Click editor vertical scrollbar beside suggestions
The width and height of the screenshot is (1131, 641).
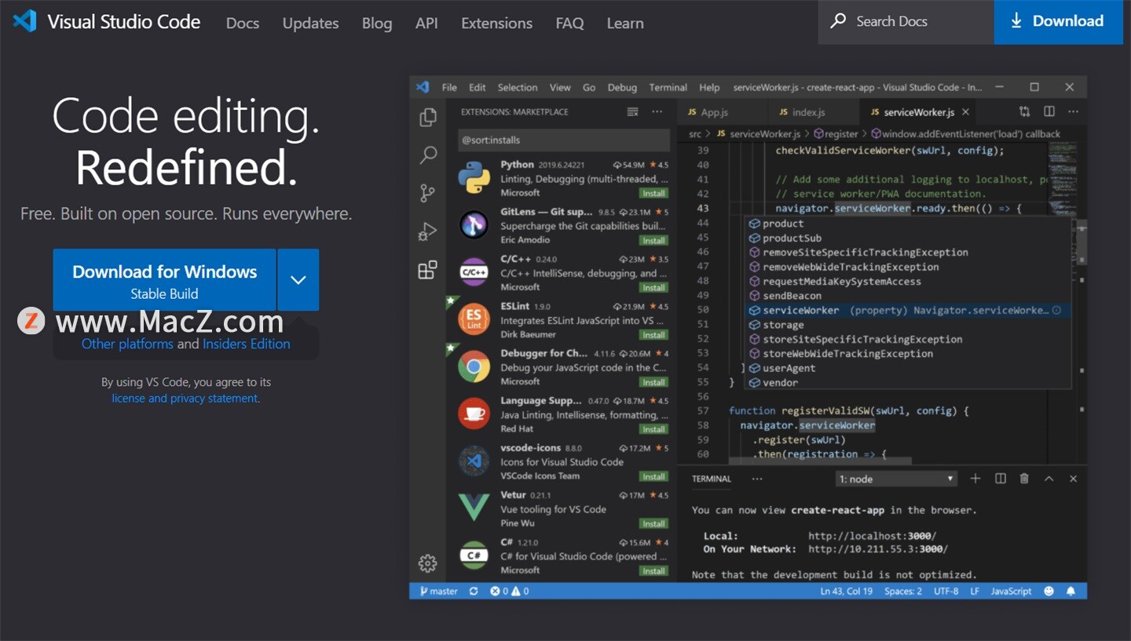click(1082, 243)
